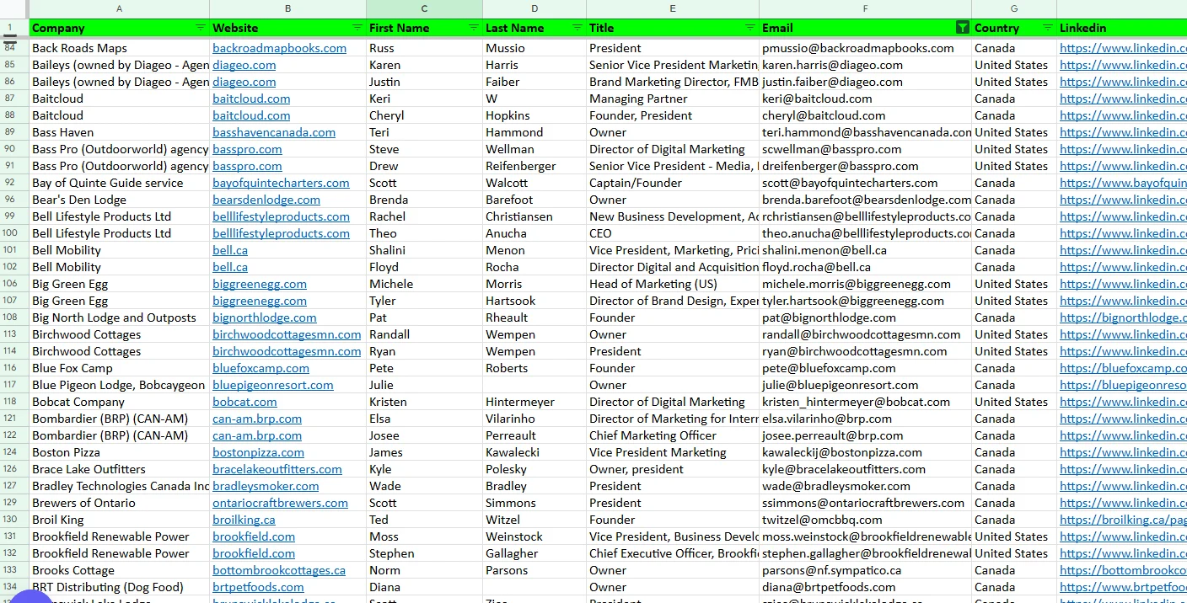The width and height of the screenshot is (1187, 603).
Task: Select cell 'Back Roads Maps'
Action: coord(119,48)
